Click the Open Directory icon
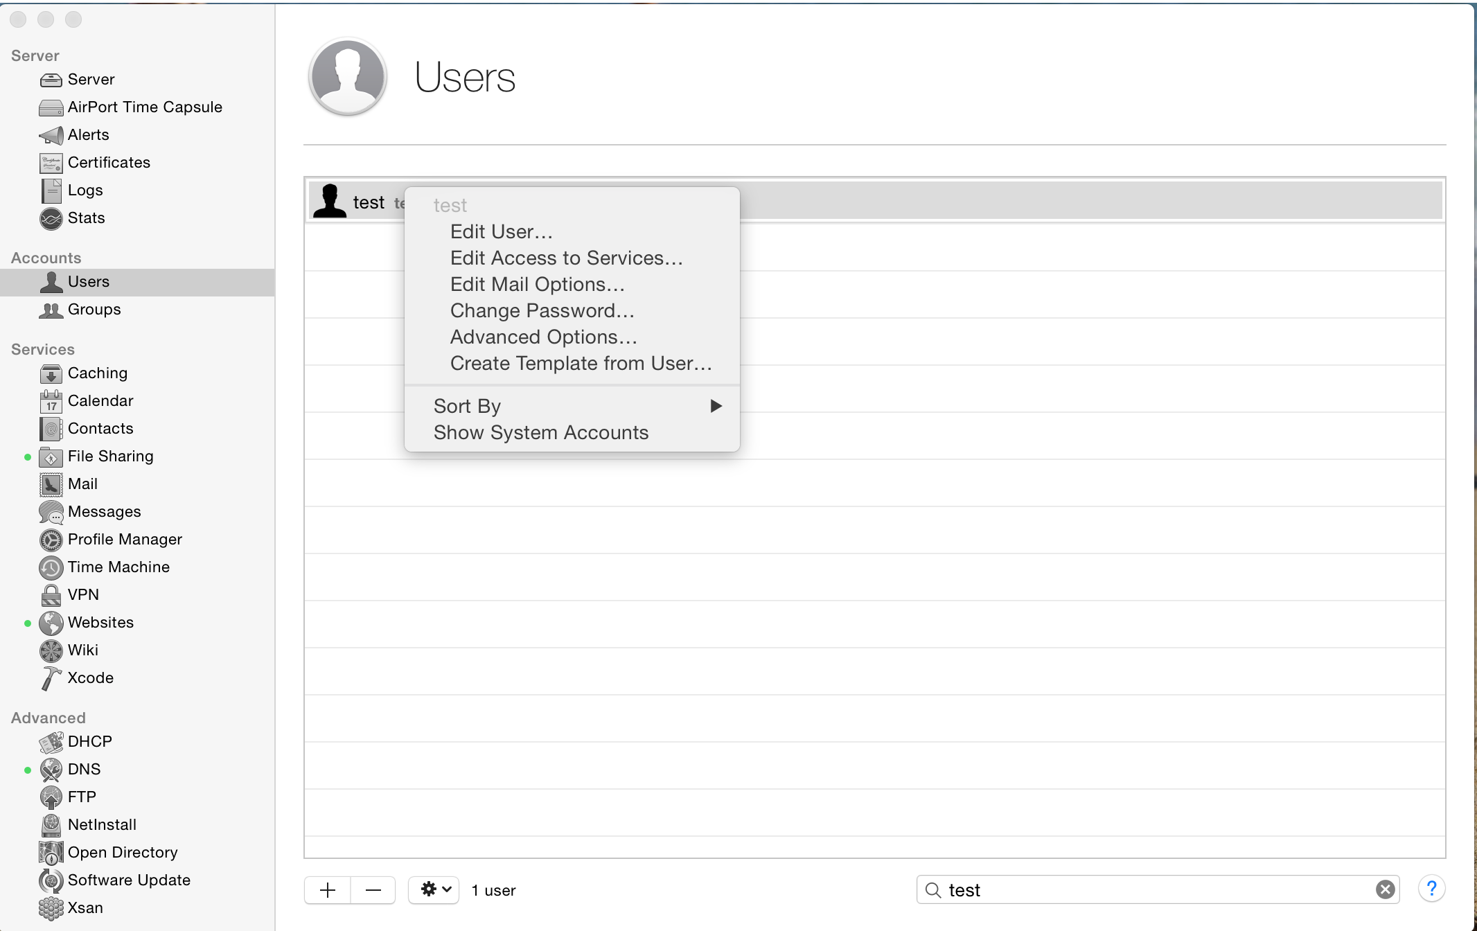This screenshot has width=1477, height=931. (51, 853)
